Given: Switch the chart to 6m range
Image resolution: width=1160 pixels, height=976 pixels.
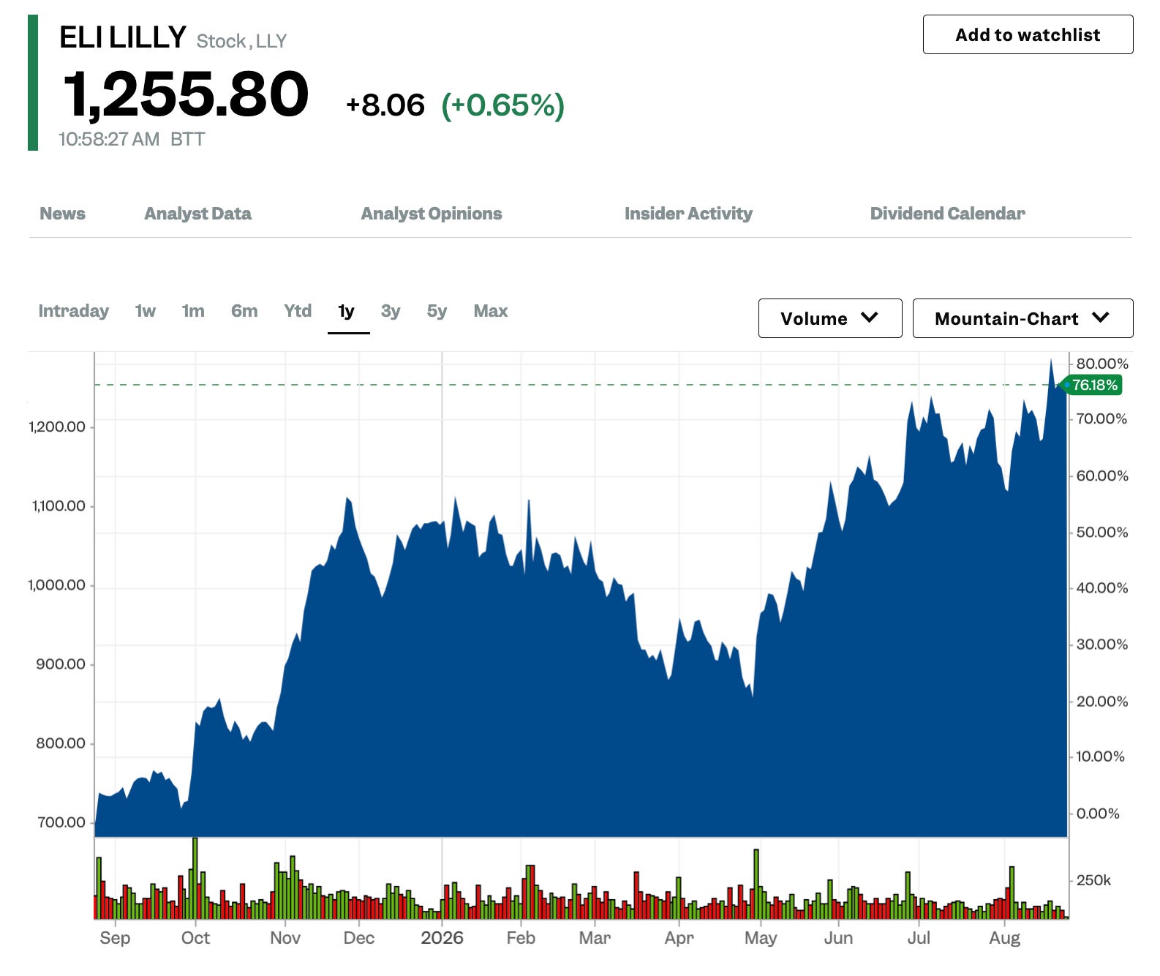Looking at the screenshot, I should tap(244, 311).
